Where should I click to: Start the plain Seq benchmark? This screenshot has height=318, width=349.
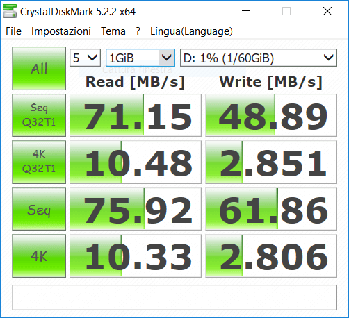pos(39,209)
